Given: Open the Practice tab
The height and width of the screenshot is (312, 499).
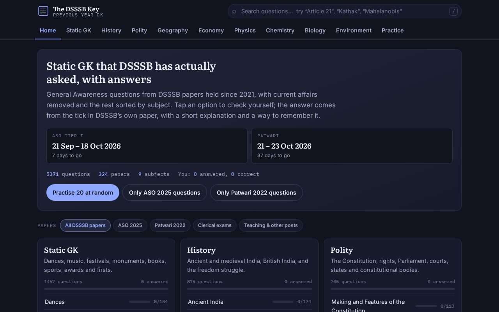Looking at the screenshot, I should 393,30.
